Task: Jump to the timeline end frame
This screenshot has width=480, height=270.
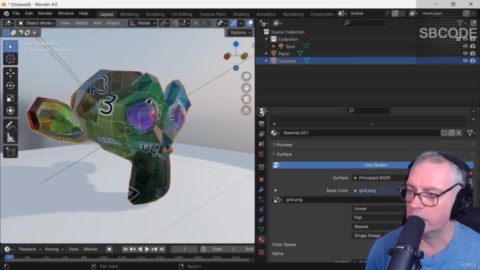Action: (162, 249)
